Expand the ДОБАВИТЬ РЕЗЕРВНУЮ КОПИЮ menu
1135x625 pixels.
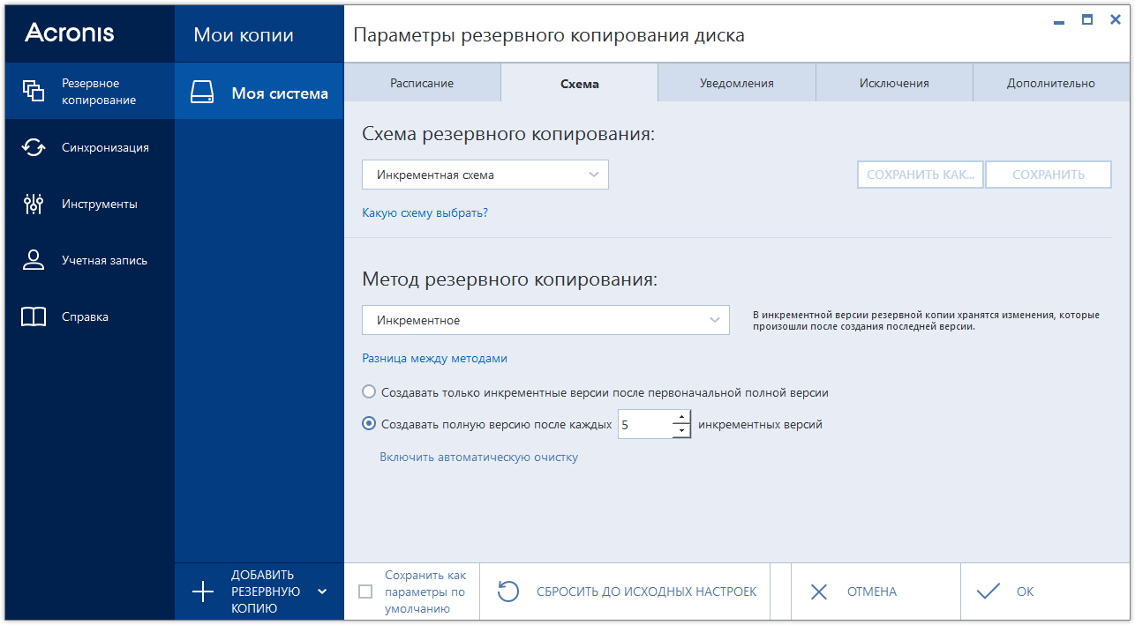pos(321,592)
